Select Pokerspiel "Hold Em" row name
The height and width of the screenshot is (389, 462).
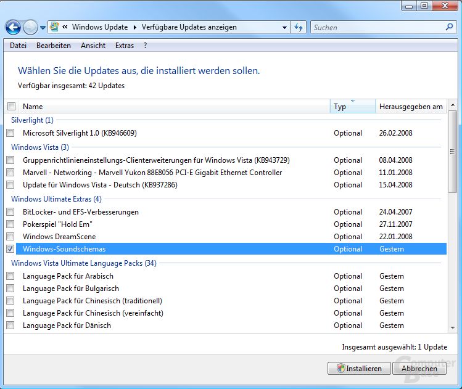(57, 224)
